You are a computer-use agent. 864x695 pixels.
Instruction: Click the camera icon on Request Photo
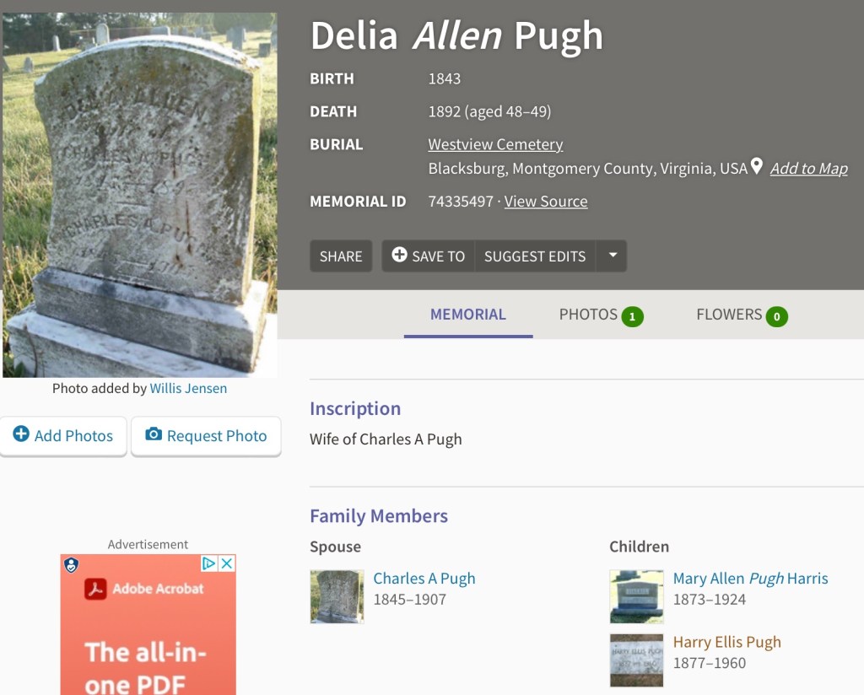154,434
